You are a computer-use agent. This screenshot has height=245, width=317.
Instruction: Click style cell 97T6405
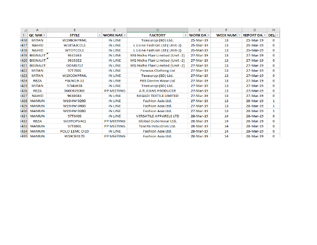coord(74,116)
